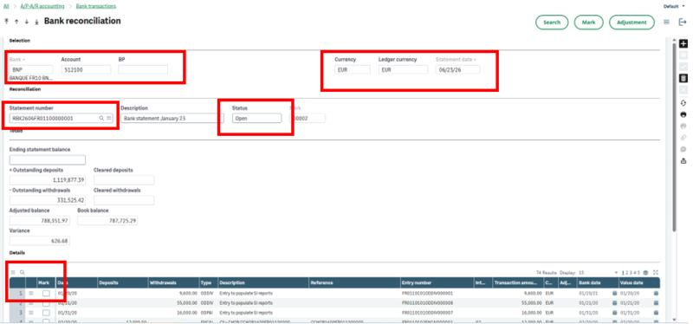Open row 1 line actions icon

pyautogui.click(x=31, y=293)
